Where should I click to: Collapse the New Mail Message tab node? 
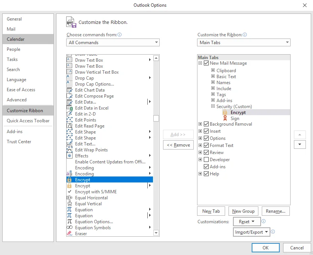[x=200, y=63]
